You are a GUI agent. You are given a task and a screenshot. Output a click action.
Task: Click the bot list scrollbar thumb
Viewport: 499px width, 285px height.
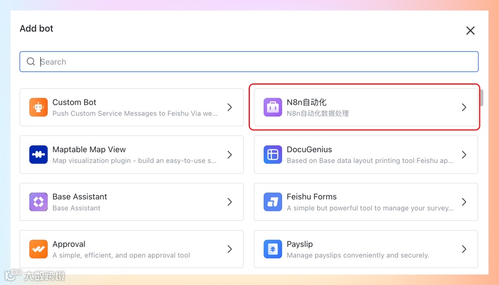coord(481,98)
